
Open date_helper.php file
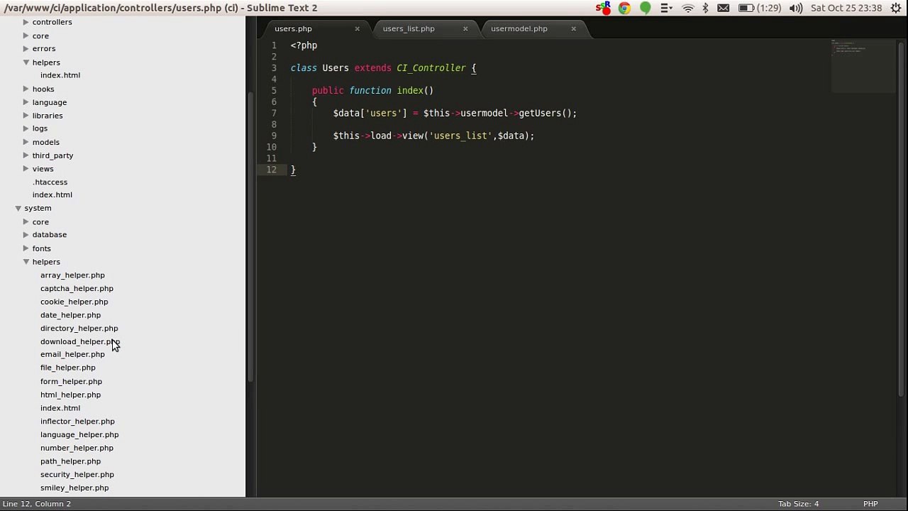point(70,315)
